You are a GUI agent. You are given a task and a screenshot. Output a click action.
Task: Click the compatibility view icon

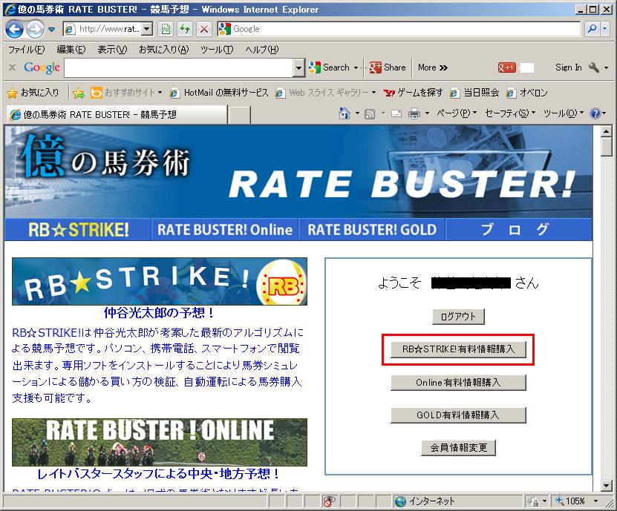(x=166, y=29)
